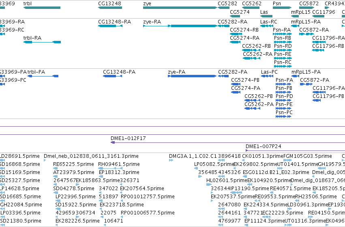Viewport: 345px width, 227px height.
Task: Select EST EK282226.5prime
Action: [x=56, y=225]
